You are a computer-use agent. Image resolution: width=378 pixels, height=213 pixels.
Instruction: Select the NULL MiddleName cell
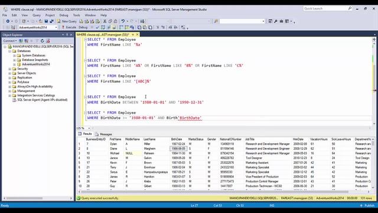pyautogui.click(x=132, y=153)
